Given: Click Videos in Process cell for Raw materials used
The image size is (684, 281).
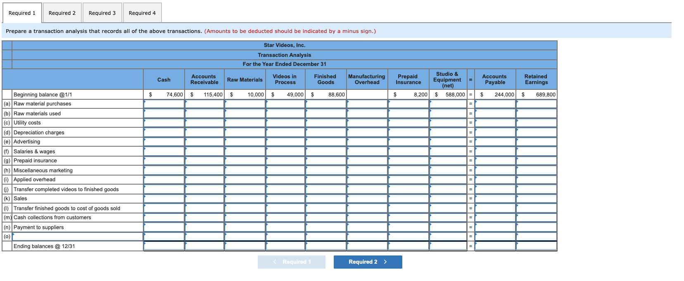Looking at the screenshot, I should pyautogui.click(x=285, y=113).
